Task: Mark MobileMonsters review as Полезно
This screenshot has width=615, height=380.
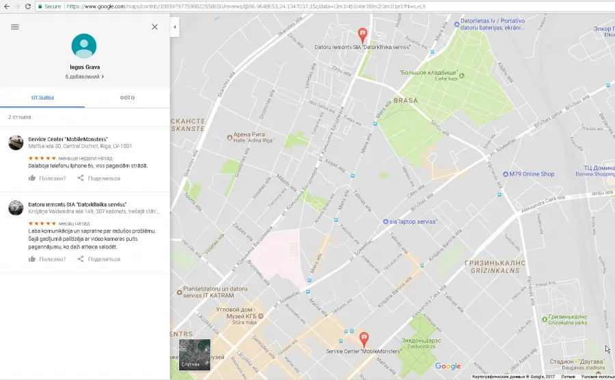Action: 47,178
